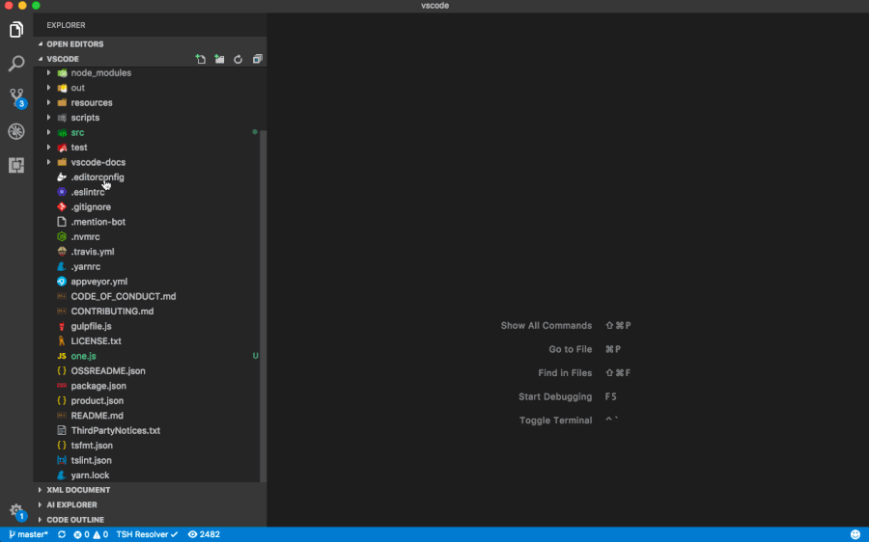
Task: Click the errors count in status bar
Action: coord(81,534)
